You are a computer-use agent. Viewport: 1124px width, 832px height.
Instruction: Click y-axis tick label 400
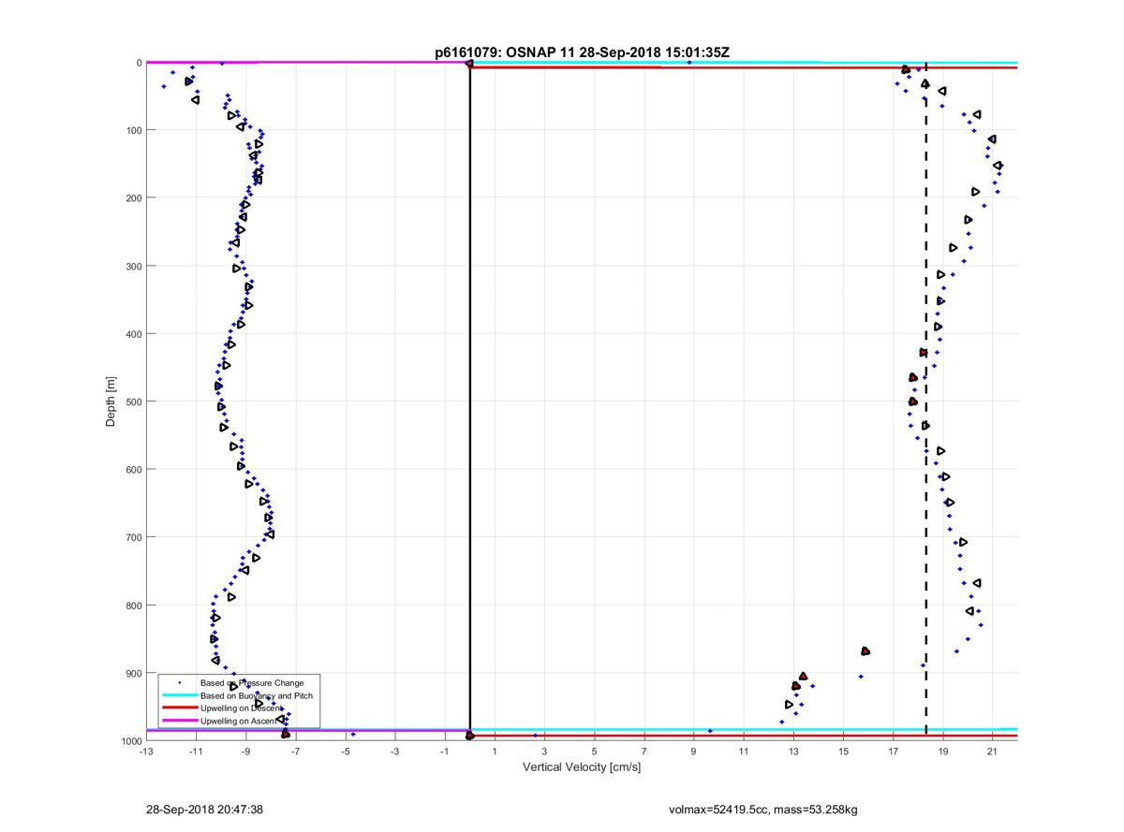(x=132, y=334)
